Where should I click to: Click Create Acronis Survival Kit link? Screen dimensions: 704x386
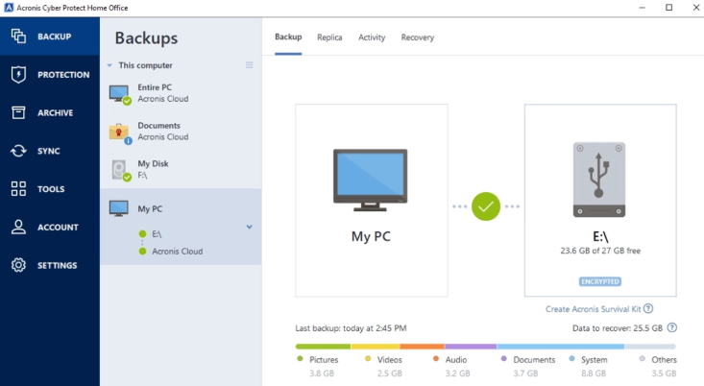[594, 309]
